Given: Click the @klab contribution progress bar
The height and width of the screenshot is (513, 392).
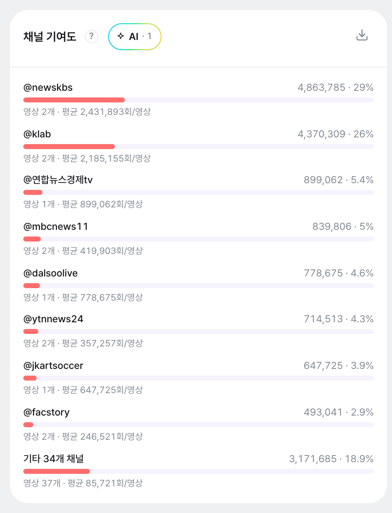Looking at the screenshot, I should [198, 147].
